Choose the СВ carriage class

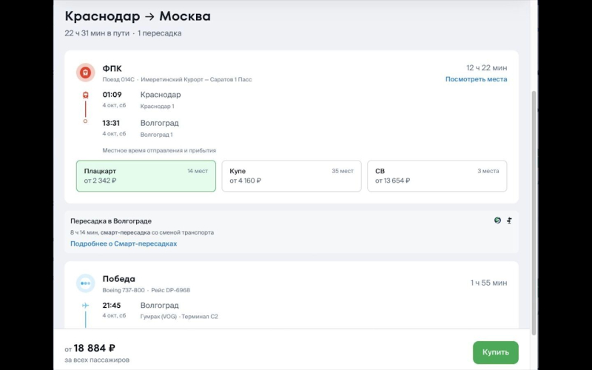click(437, 175)
